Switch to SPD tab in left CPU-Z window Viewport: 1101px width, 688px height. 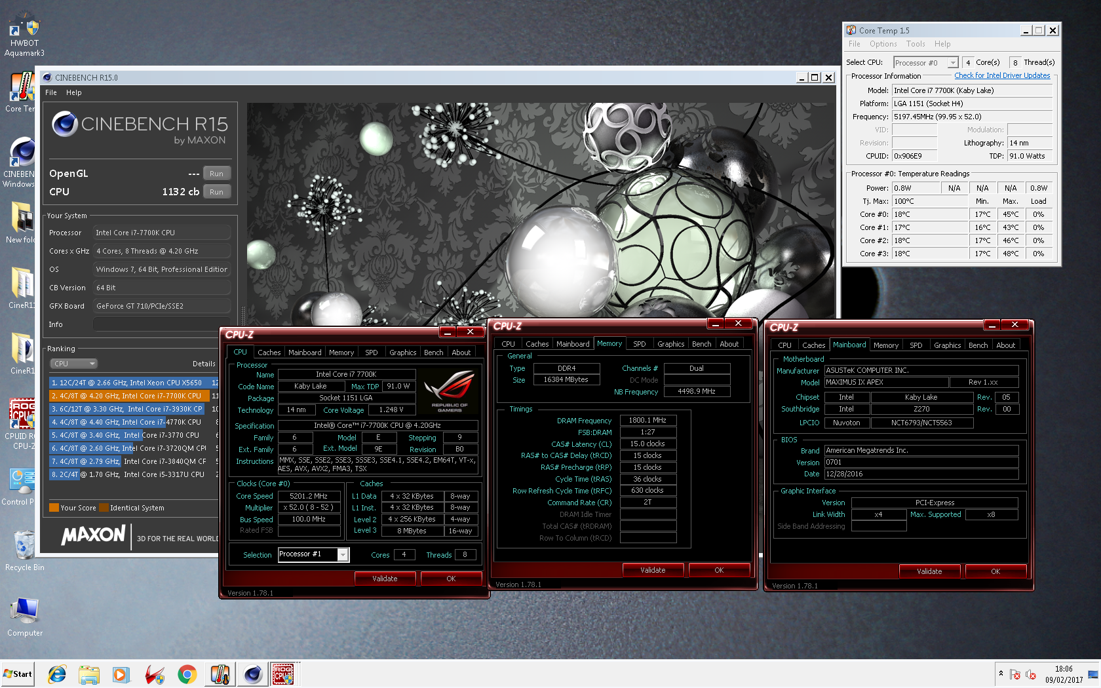[x=372, y=353]
